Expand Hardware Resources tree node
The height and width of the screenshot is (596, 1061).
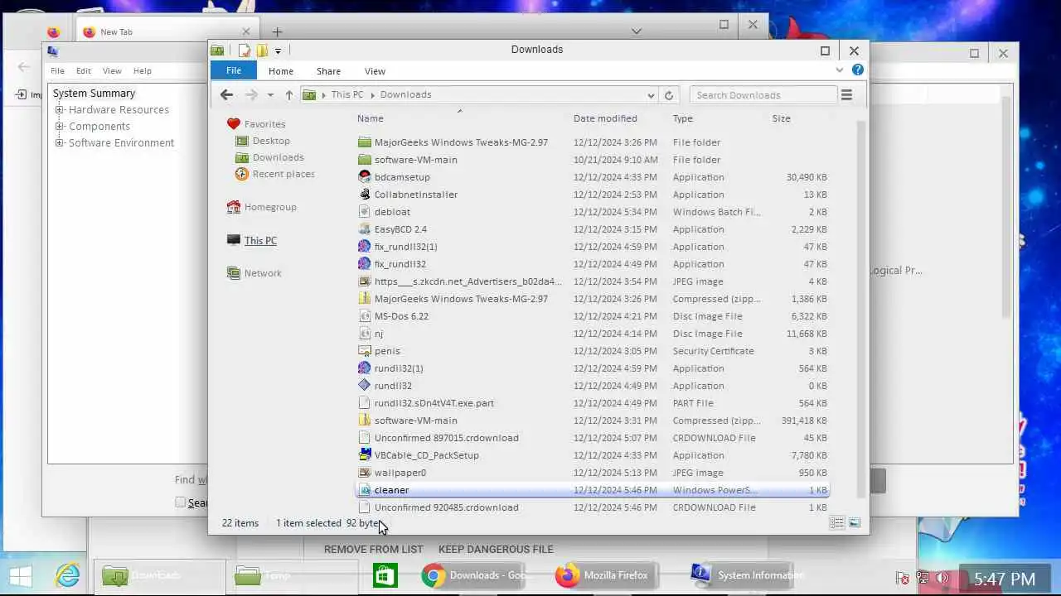click(59, 110)
